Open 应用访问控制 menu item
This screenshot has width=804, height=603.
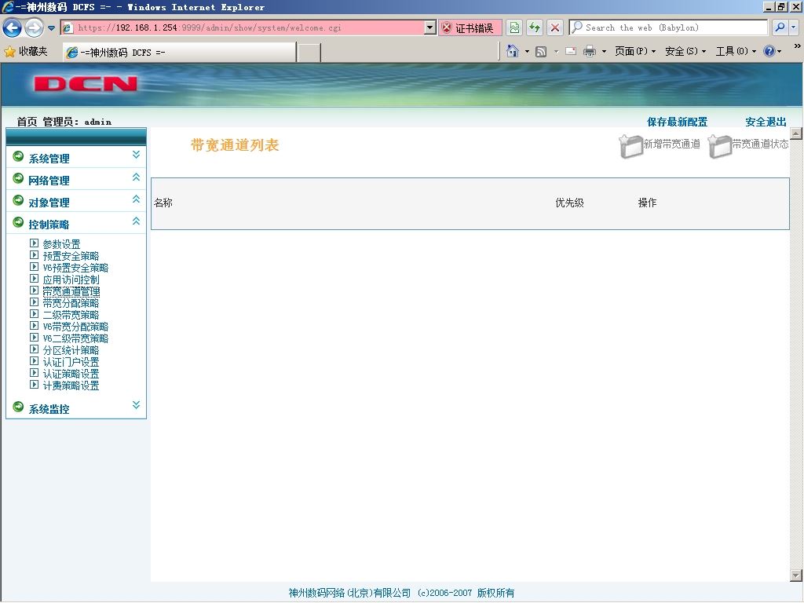point(71,280)
